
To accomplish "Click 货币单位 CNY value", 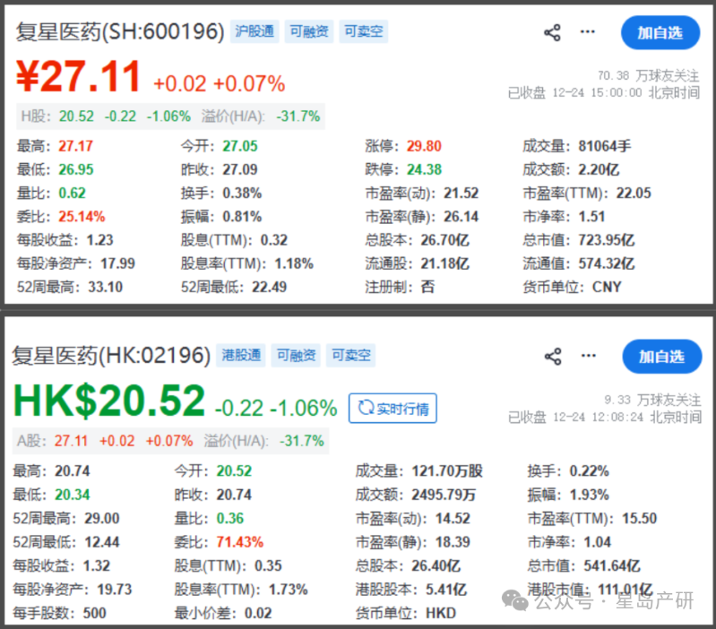I will pyautogui.click(x=607, y=287).
